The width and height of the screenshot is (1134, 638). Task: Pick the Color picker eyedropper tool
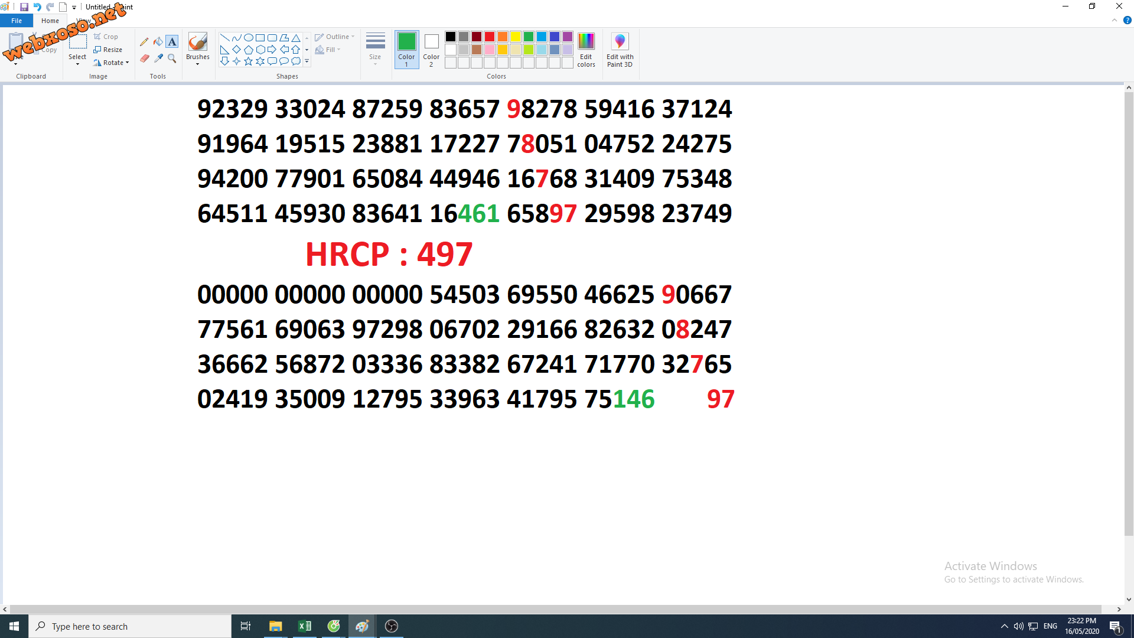(x=158, y=58)
